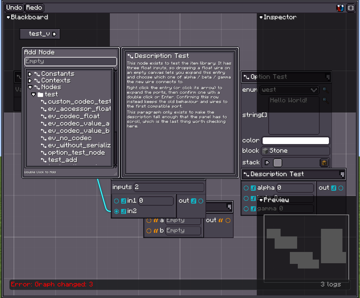Click the fit-to-screen frame icon
Image resolution: width=360 pixels, height=298 pixels.
[351, 8]
